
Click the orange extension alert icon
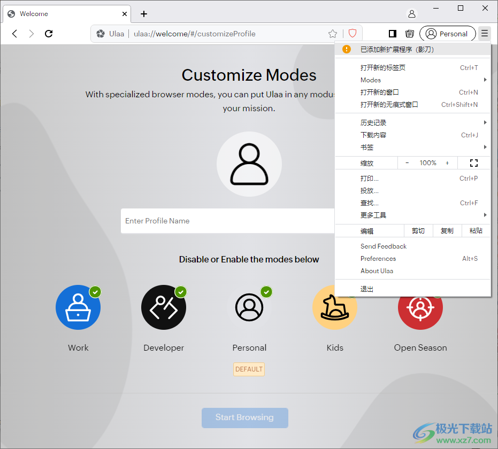point(347,49)
